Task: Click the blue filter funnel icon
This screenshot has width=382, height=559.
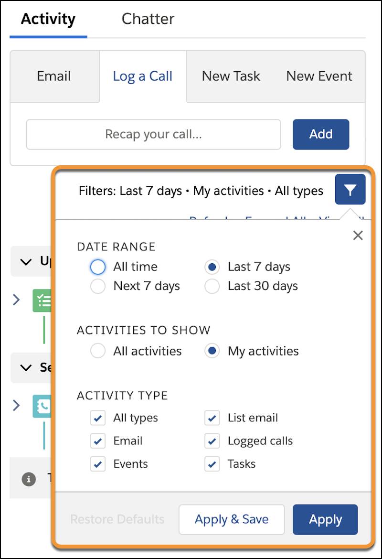Action: point(350,189)
